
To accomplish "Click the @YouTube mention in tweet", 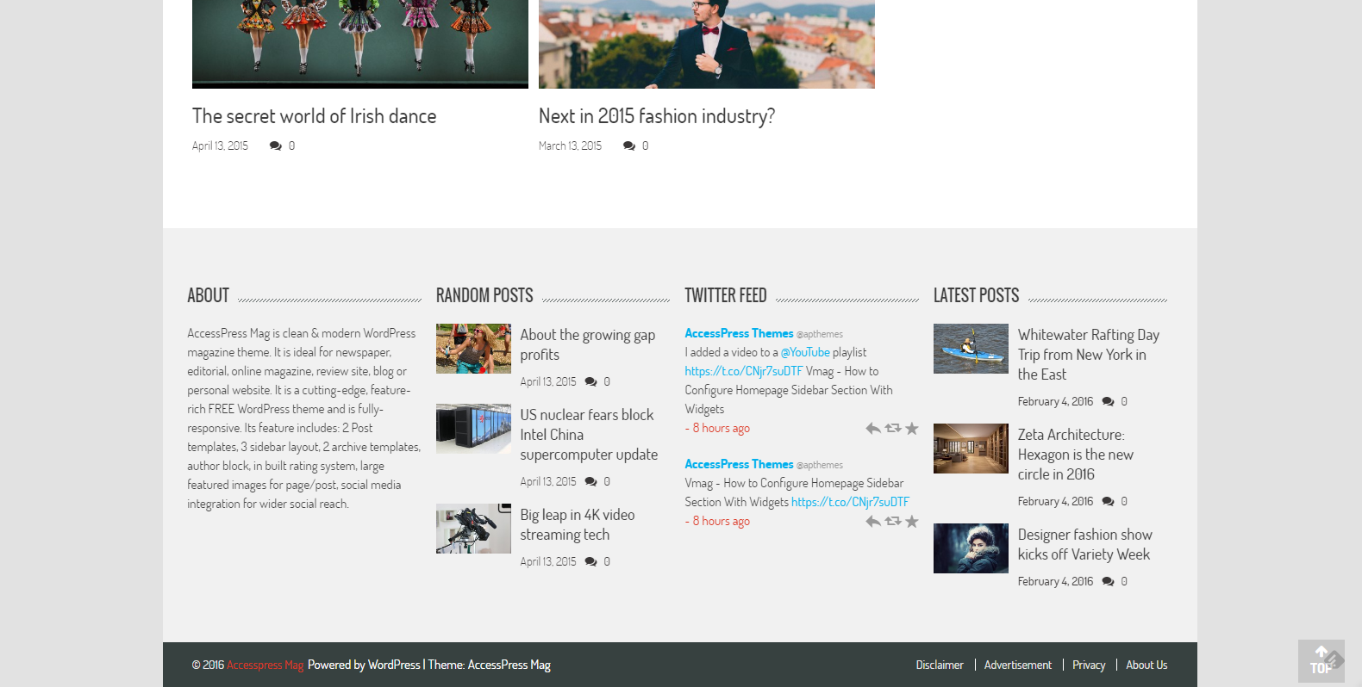I will click(805, 353).
